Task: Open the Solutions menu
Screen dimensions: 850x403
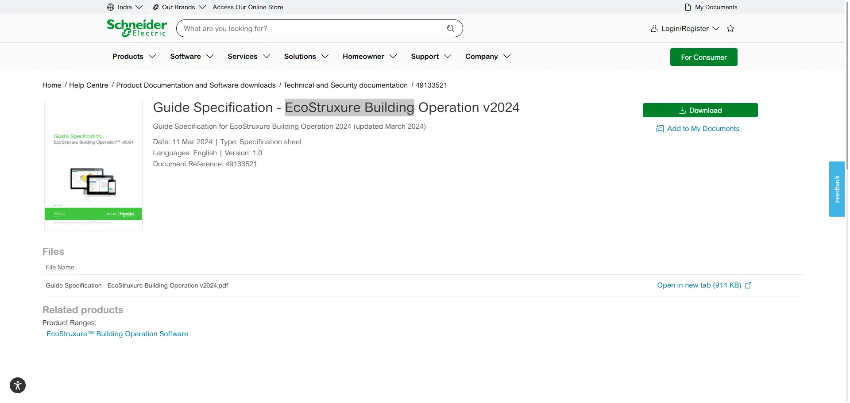Action: pyautogui.click(x=306, y=57)
